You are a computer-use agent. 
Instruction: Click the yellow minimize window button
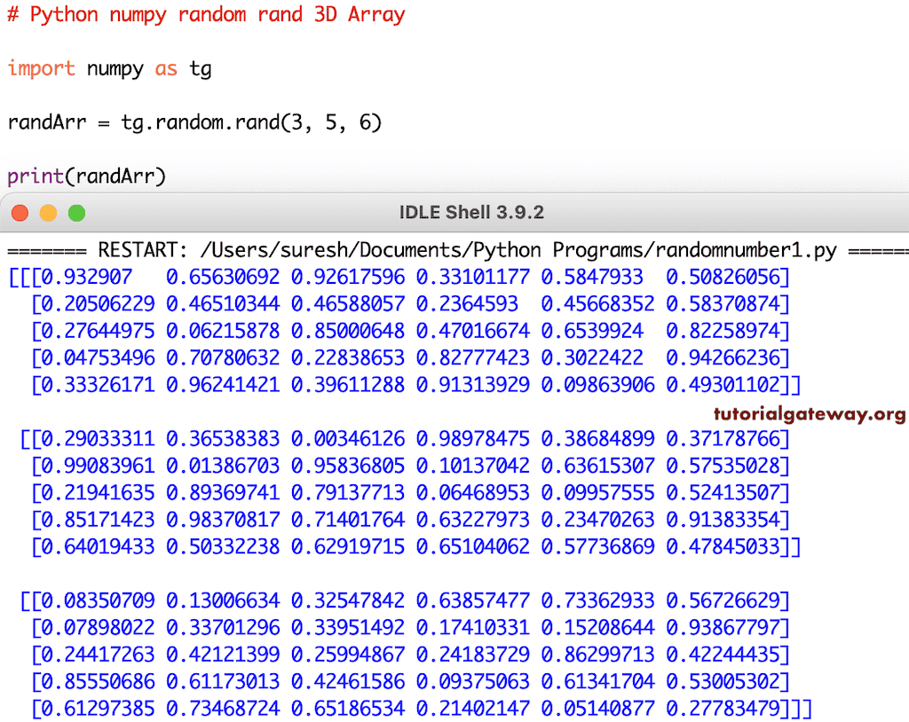[x=49, y=213]
